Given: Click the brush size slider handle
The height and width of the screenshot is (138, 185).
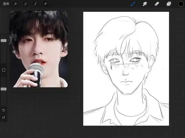Looking at the screenshot, I should [x=4, y=41].
